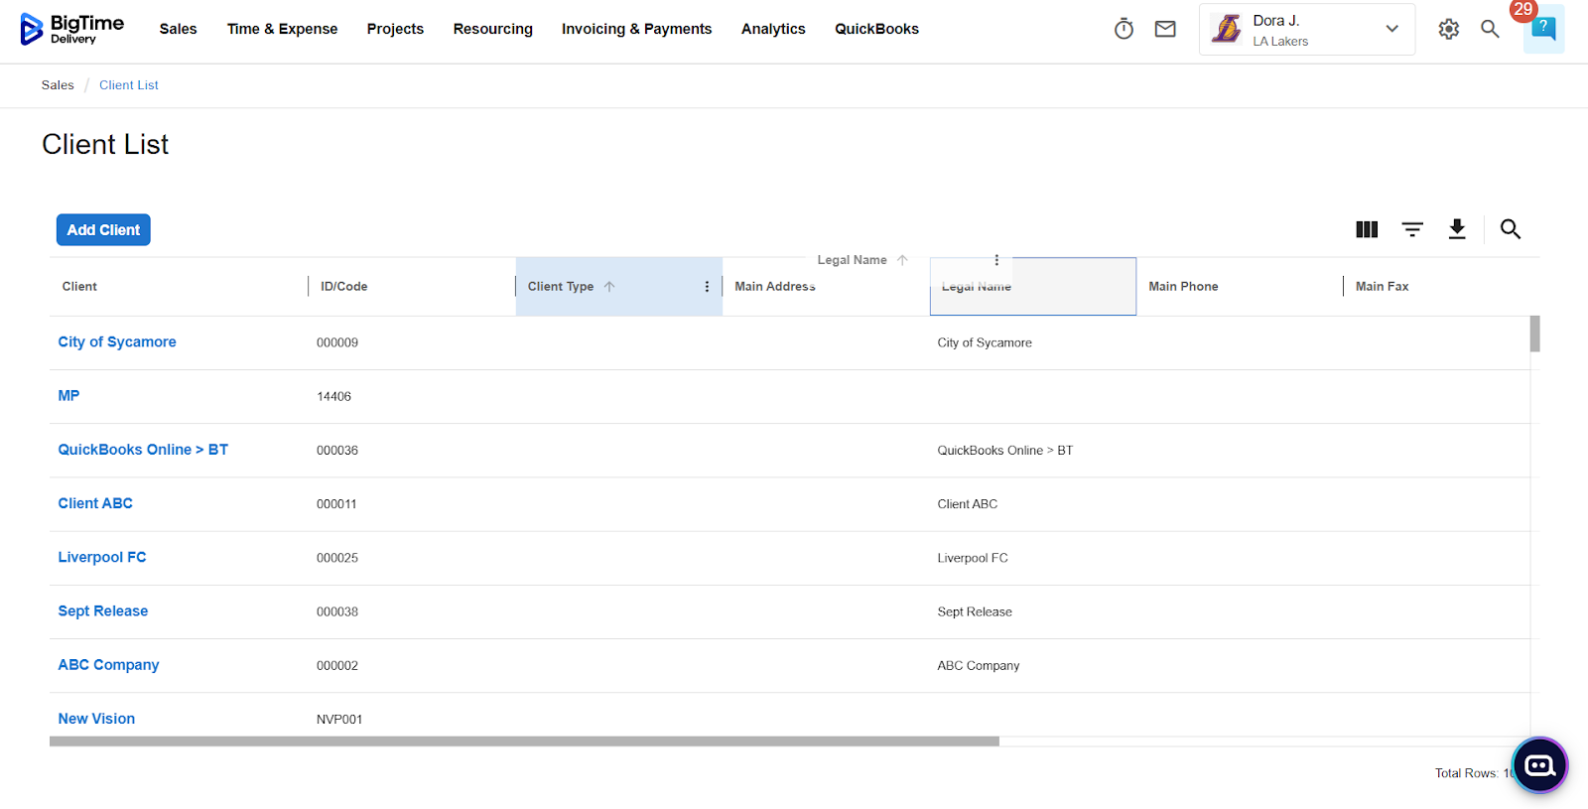Screen dimensions: 1588x809
Task: Go to Sales in breadcrumb
Action: click(x=58, y=85)
